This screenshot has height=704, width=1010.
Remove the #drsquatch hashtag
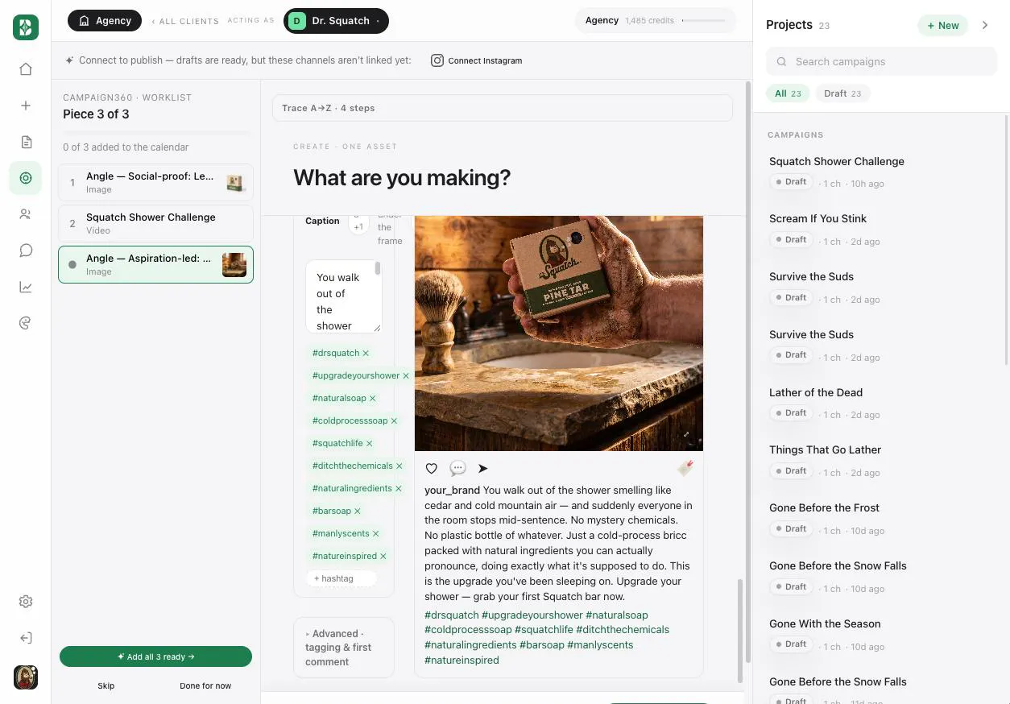click(x=366, y=353)
